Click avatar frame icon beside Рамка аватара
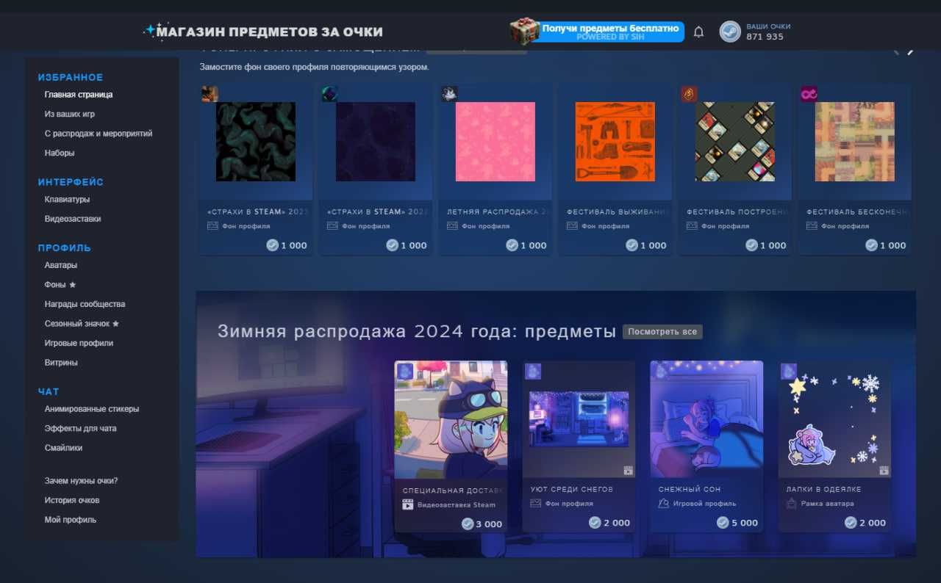This screenshot has width=941, height=583. coord(792,504)
